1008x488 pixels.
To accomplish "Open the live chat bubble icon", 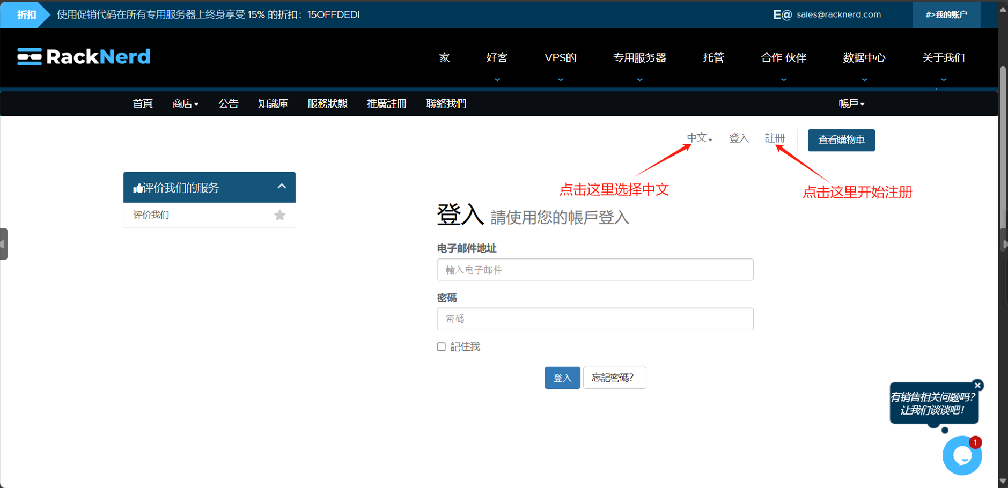I will click(961, 456).
